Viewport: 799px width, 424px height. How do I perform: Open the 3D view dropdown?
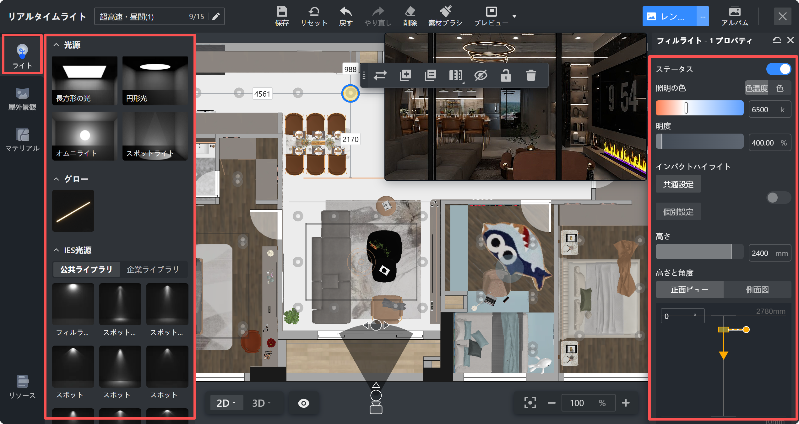[x=261, y=403]
